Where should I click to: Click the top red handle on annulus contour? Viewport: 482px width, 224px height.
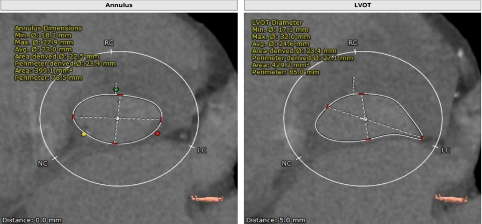click(120, 95)
